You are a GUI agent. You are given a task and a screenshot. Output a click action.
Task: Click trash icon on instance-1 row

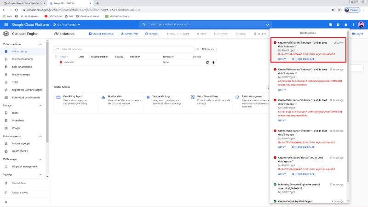coord(213,63)
